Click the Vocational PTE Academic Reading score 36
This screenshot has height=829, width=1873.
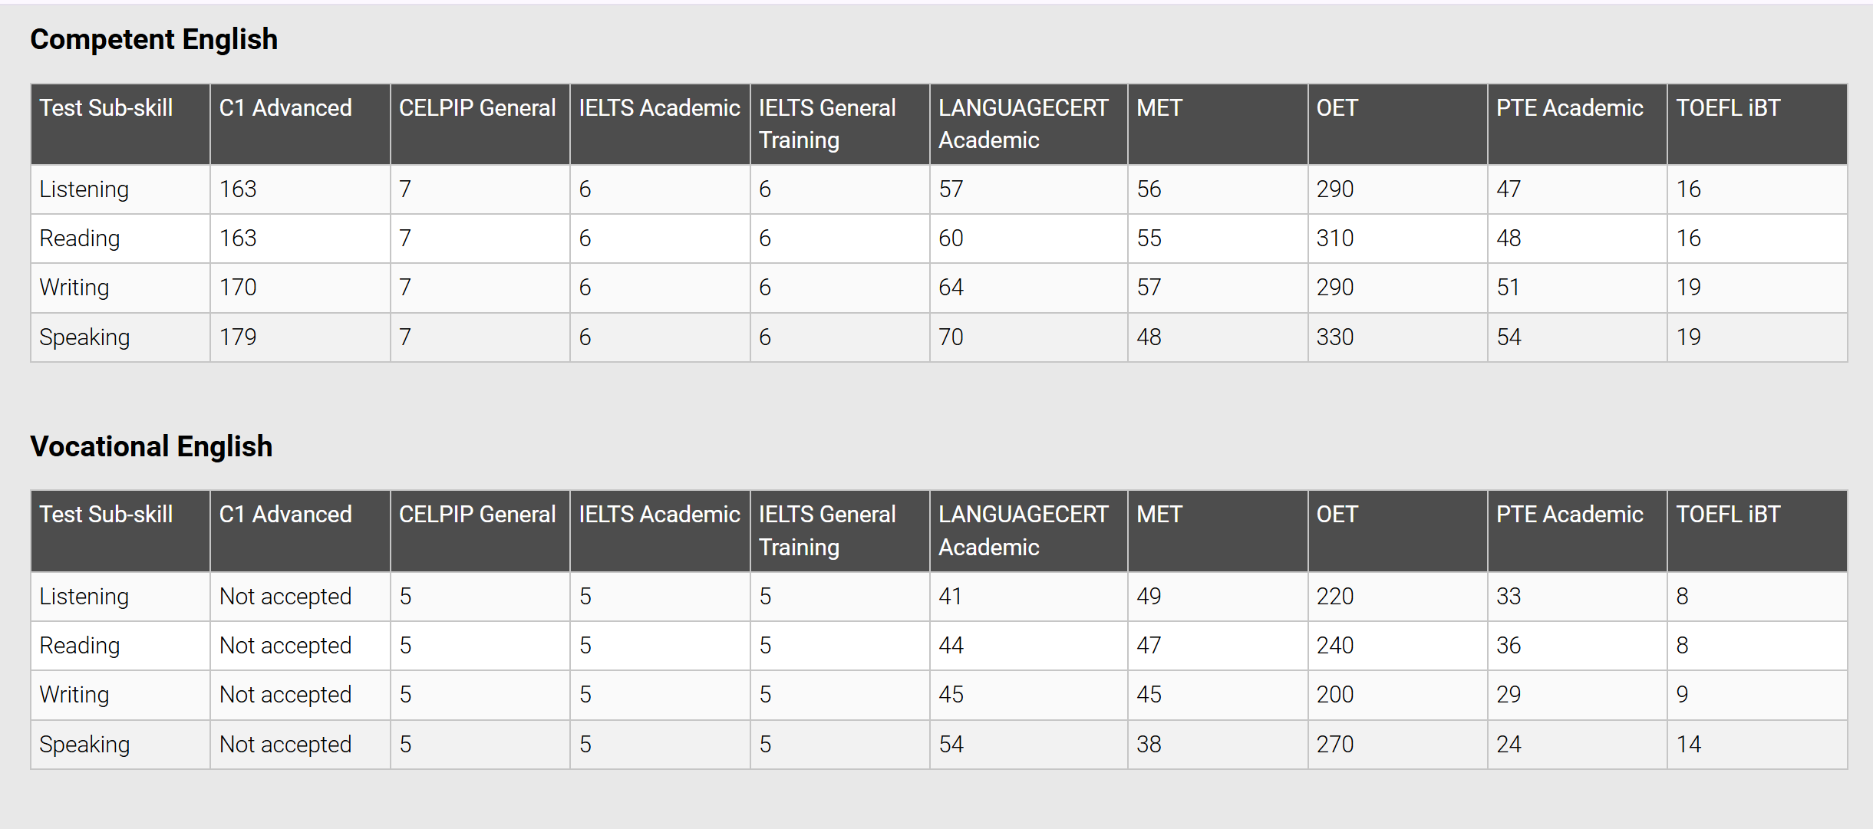(1509, 646)
